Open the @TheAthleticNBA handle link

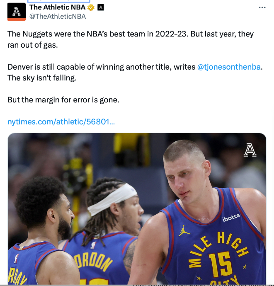(x=58, y=17)
